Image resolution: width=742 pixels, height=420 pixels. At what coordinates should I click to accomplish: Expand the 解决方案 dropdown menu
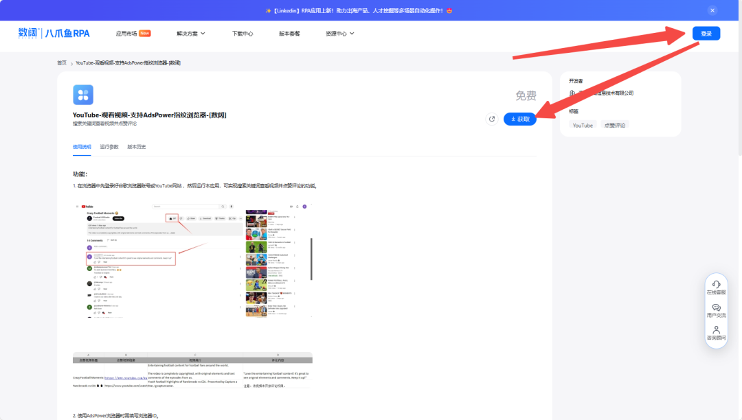pyautogui.click(x=191, y=34)
